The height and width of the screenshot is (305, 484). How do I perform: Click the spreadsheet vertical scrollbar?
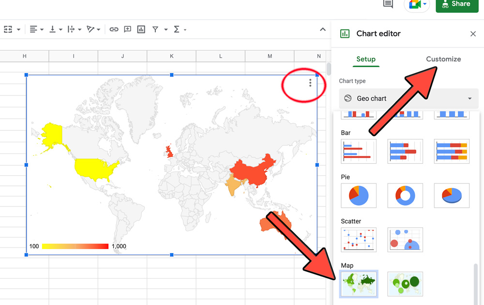click(x=329, y=69)
